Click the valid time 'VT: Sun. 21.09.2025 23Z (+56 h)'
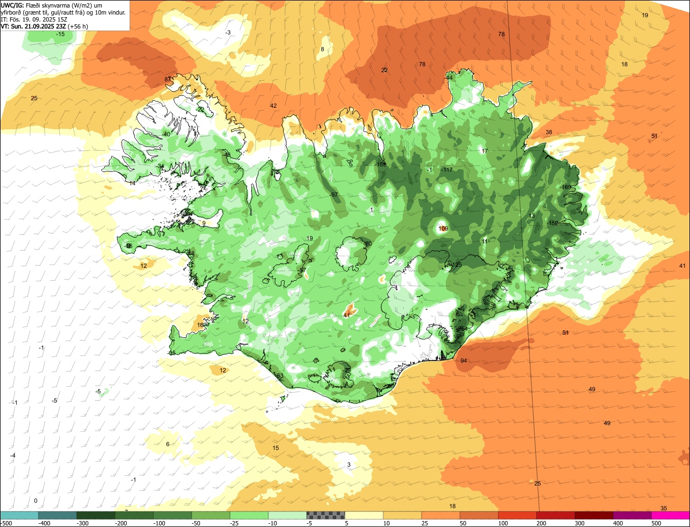The height and width of the screenshot is (527, 690). pyautogui.click(x=45, y=26)
